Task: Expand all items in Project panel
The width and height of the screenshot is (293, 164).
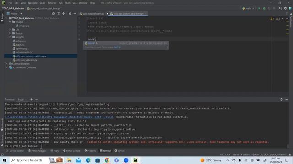Action: pyautogui.click(x=59, y=14)
